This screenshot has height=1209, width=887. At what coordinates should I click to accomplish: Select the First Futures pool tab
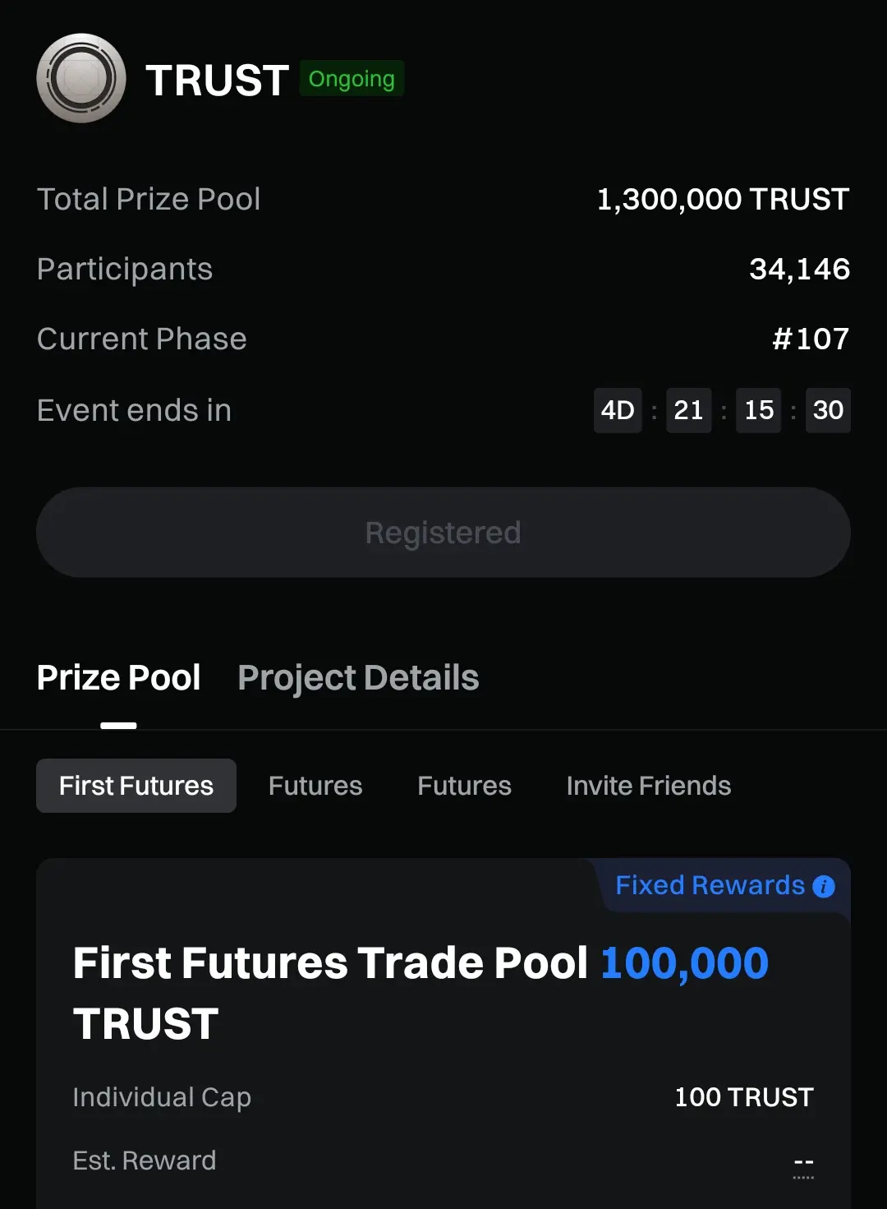[x=136, y=786]
